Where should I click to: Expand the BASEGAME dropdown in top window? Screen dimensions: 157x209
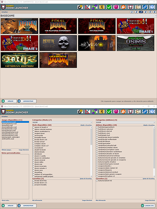pos(78,16)
